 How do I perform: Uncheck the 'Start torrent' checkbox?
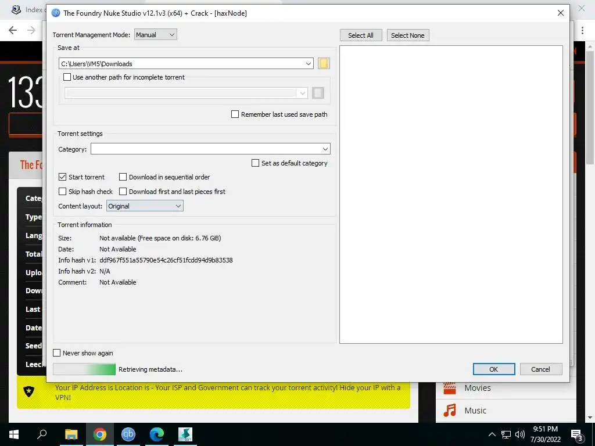63,177
